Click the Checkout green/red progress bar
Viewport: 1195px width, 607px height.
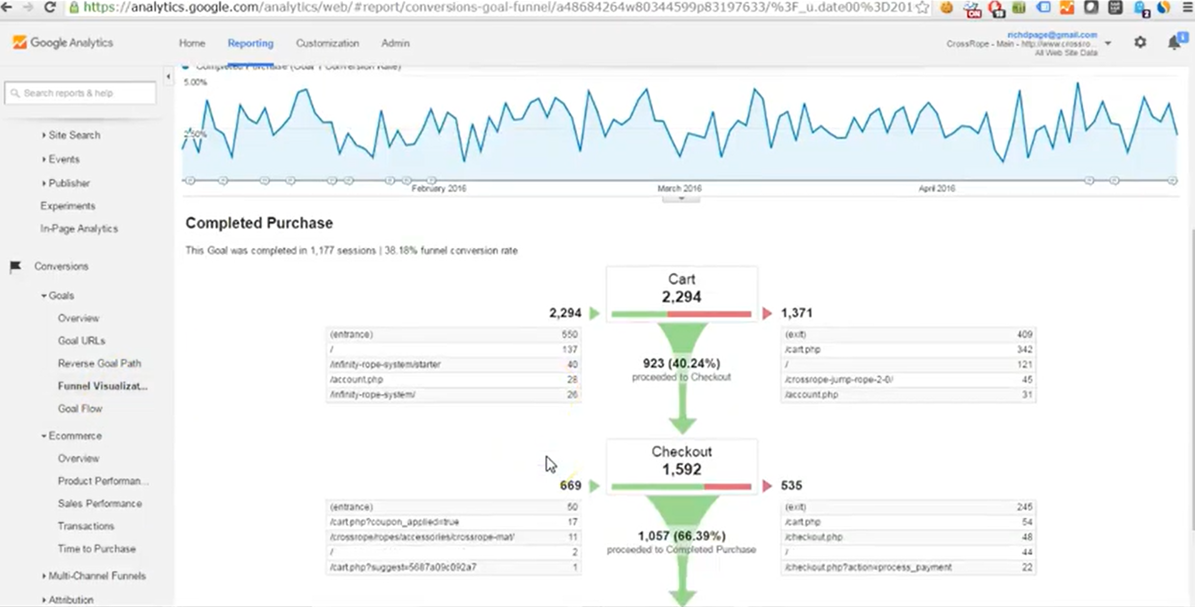[x=681, y=486]
